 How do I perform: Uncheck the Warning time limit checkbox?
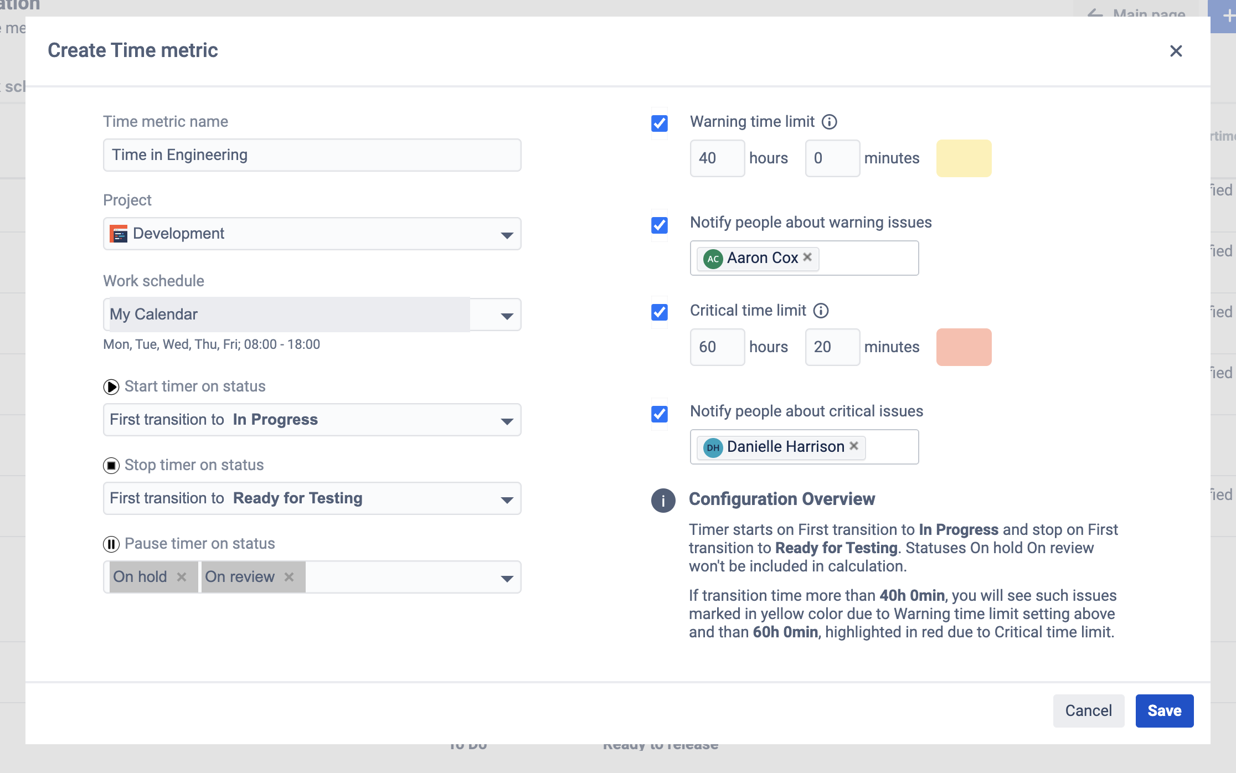(659, 123)
